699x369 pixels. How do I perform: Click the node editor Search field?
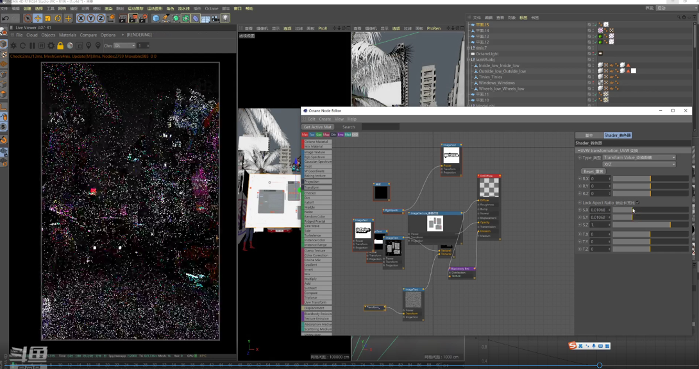[x=381, y=127]
